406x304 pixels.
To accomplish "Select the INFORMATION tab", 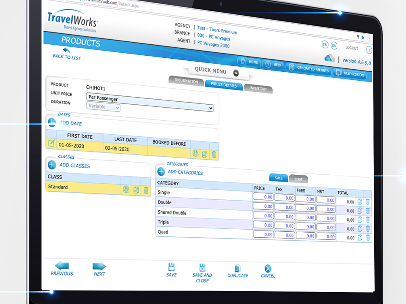I will point(186,80).
